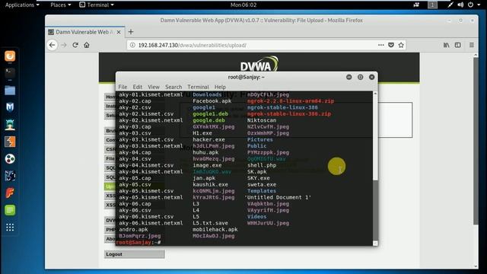Show the Firefox sidebars icon

click(x=458, y=45)
